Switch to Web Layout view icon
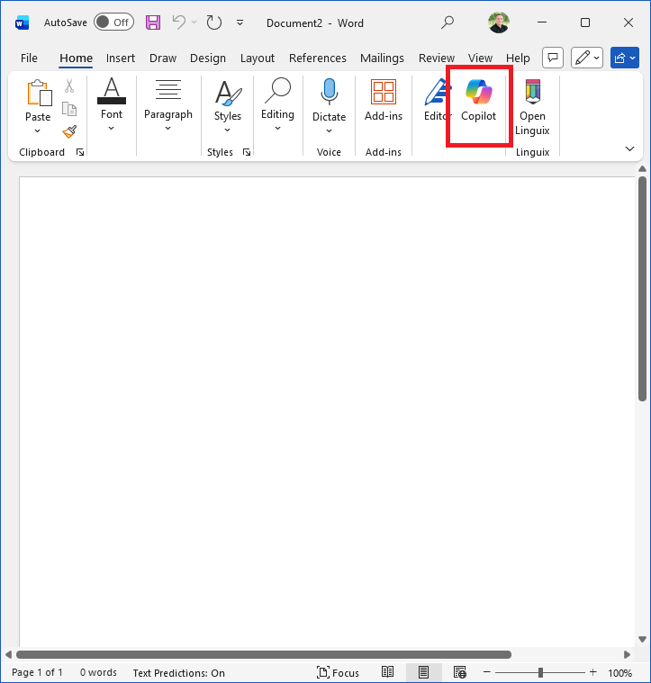 tap(460, 672)
